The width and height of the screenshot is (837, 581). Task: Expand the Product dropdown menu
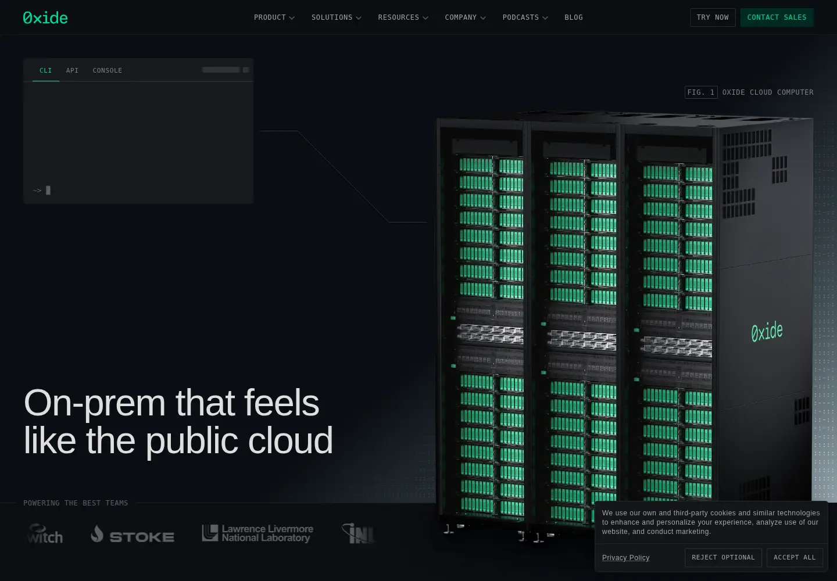[274, 17]
